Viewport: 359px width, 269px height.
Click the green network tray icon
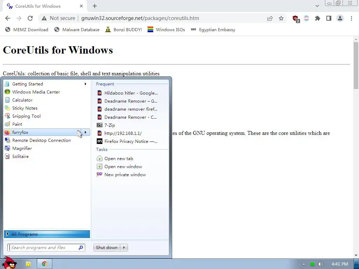tap(312, 264)
